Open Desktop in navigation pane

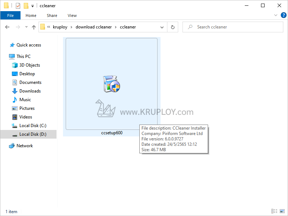(x=27, y=74)
